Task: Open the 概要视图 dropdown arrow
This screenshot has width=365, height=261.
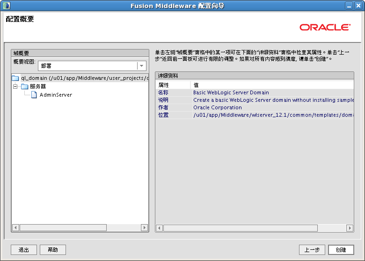Action: point(141,66)
